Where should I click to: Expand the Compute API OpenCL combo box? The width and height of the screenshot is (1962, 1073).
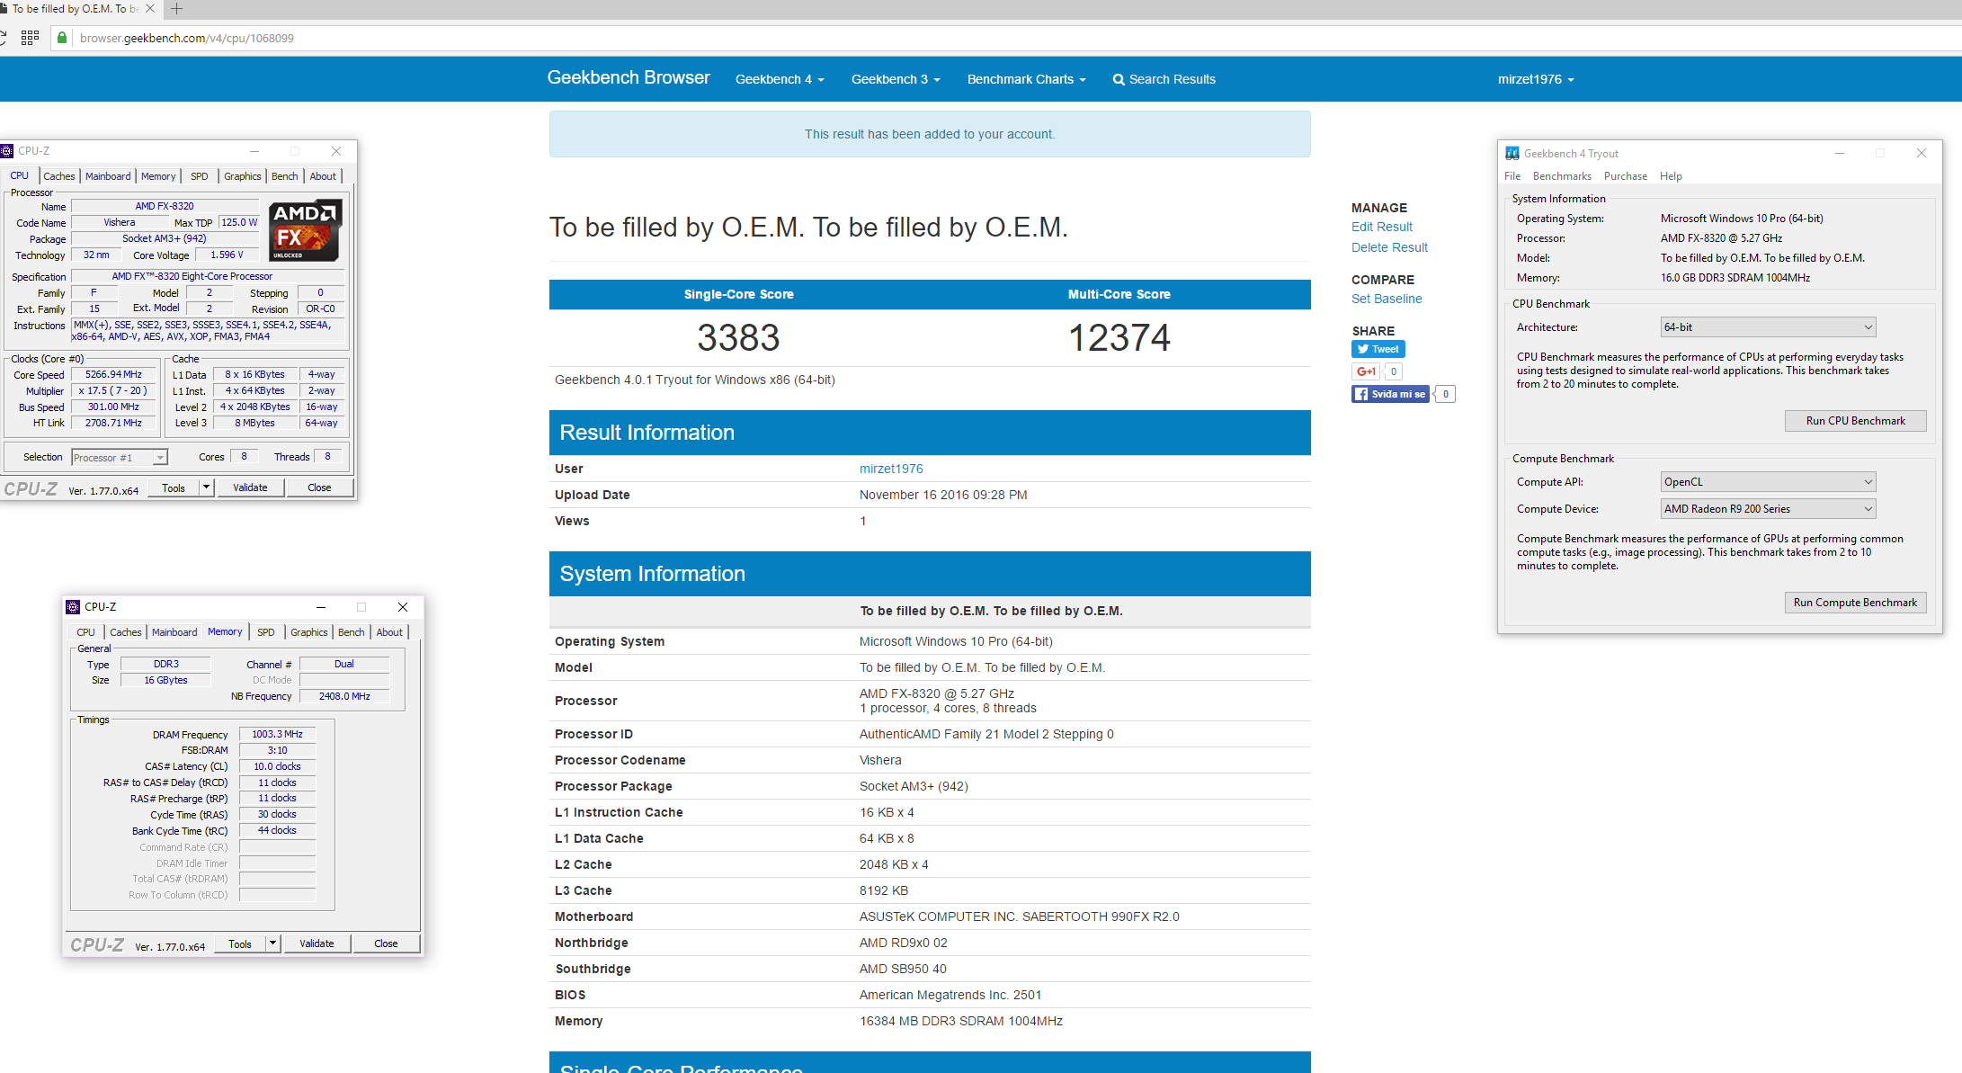click(x=1768, y=482)
